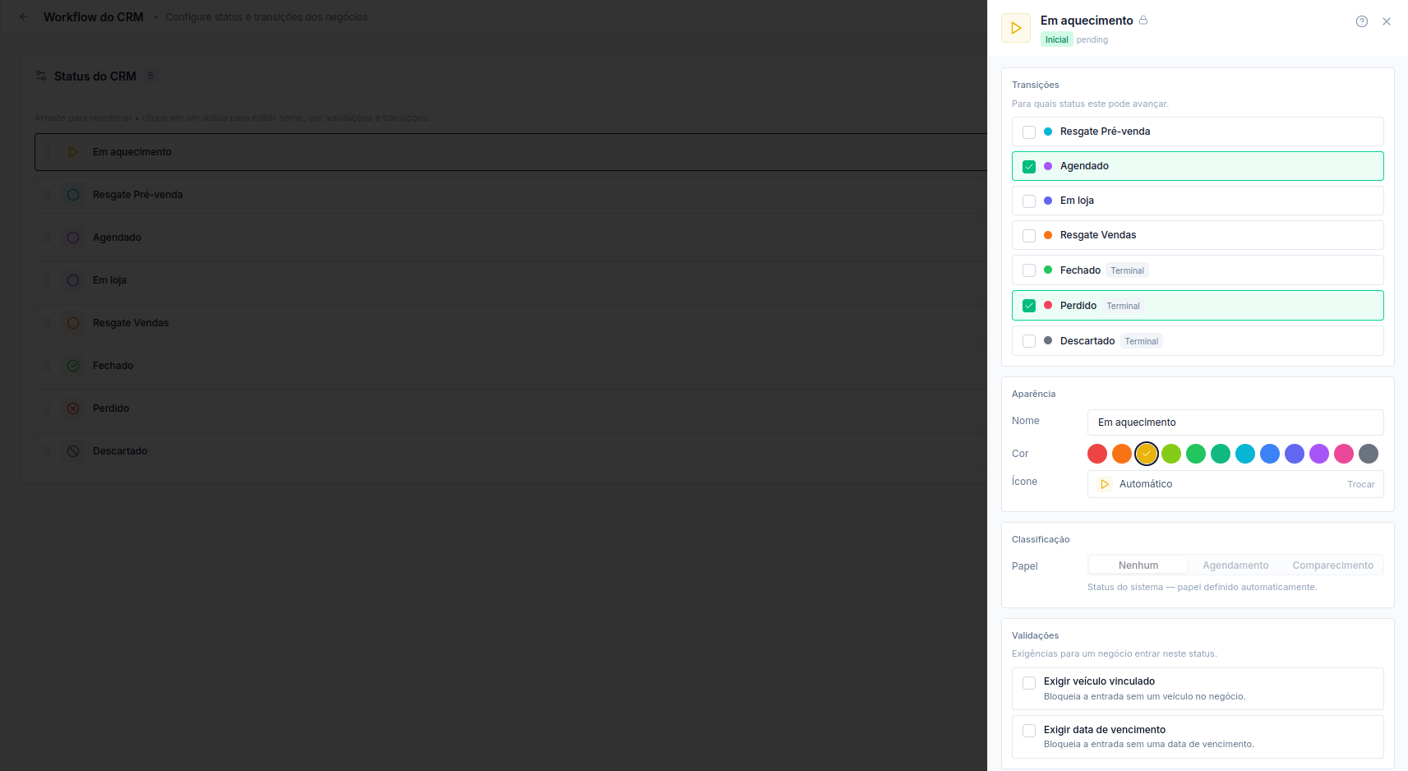Open the Perdido status row in the list
This screenshot has height=771, width=1408.
510,409
